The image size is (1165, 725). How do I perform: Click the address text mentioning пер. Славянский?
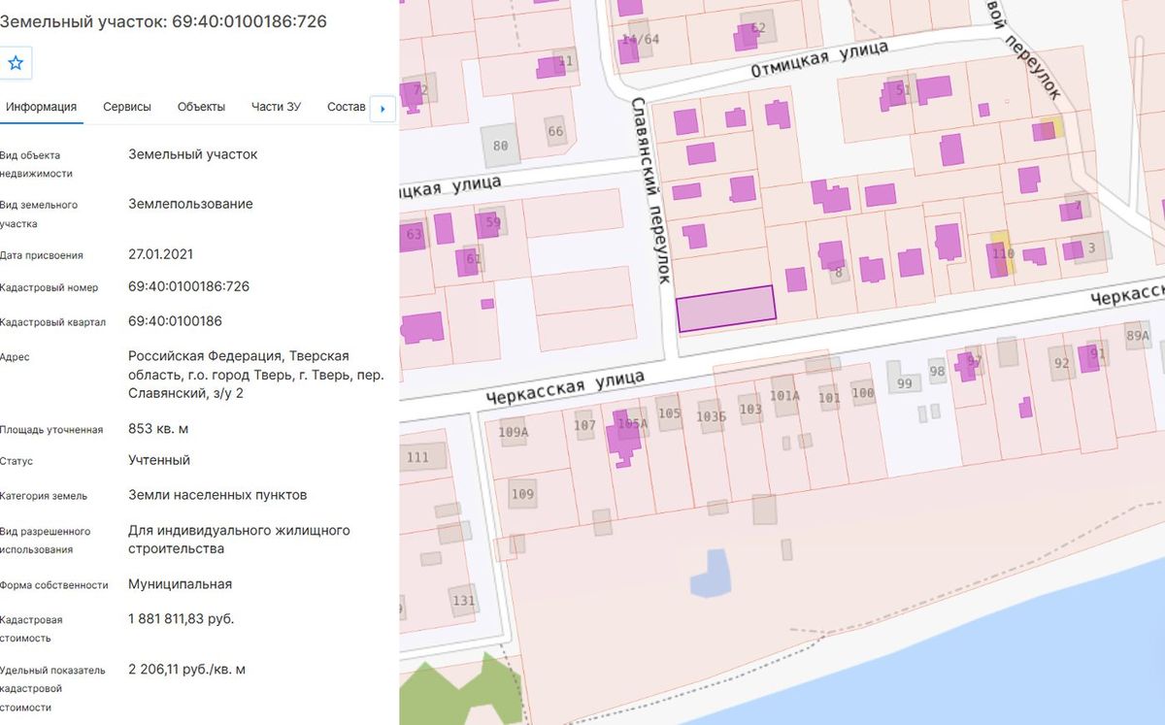(x=256, y=375)
